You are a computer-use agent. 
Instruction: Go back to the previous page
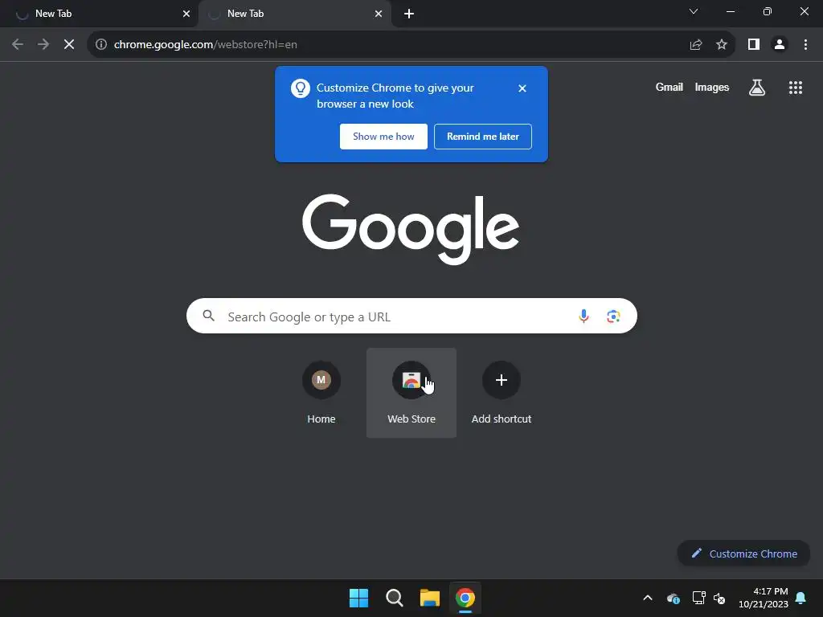[18, 45]
